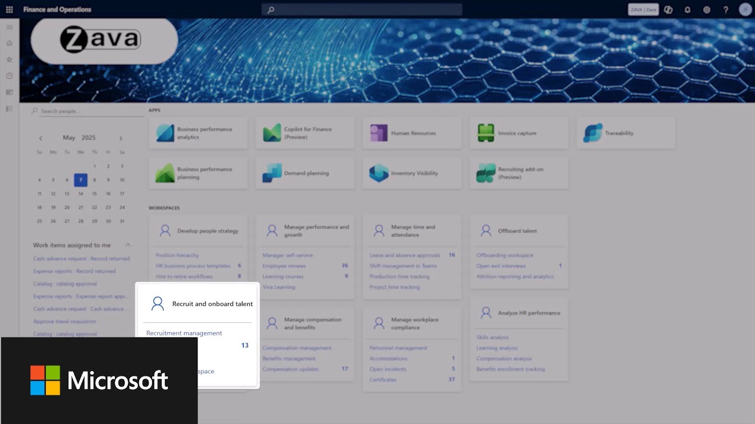Open Workspaces icon in left sidebar
Screen dimensions: 755x424
click(9, 92)
